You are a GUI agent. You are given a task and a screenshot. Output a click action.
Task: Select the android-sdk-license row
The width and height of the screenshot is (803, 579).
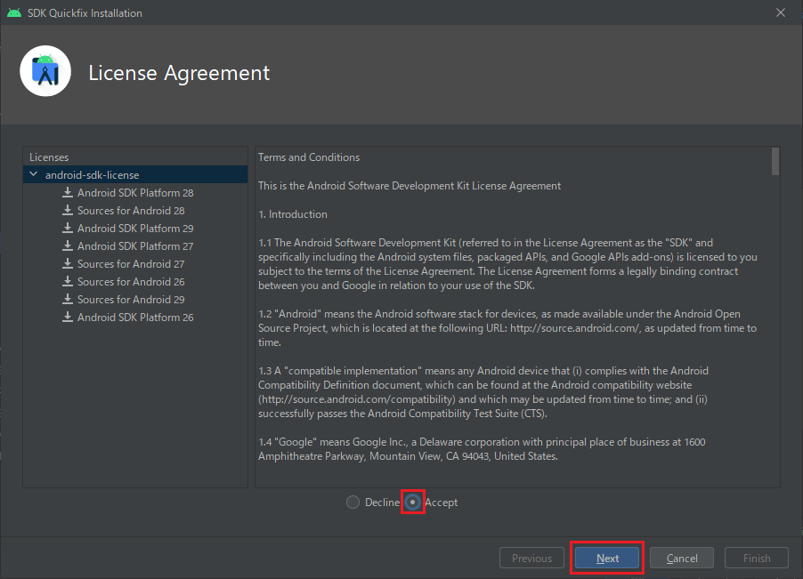click(x=135, y=174)
